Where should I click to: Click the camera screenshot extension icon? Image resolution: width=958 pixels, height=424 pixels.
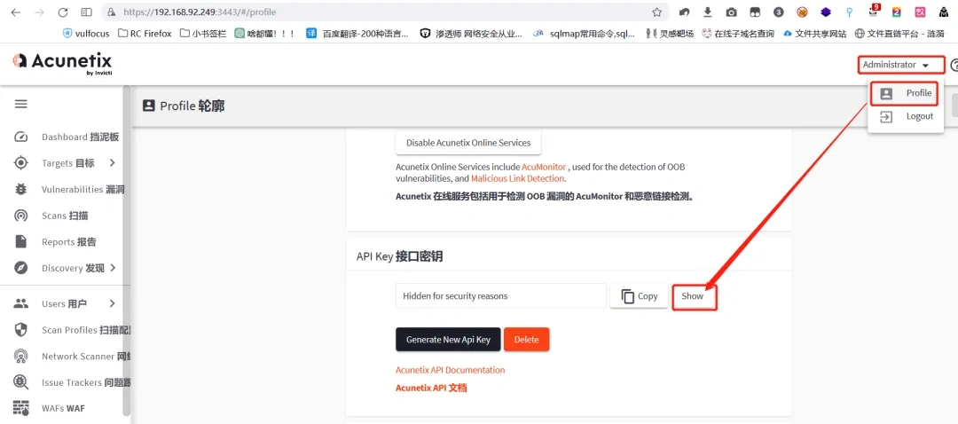tap(731, 12)
